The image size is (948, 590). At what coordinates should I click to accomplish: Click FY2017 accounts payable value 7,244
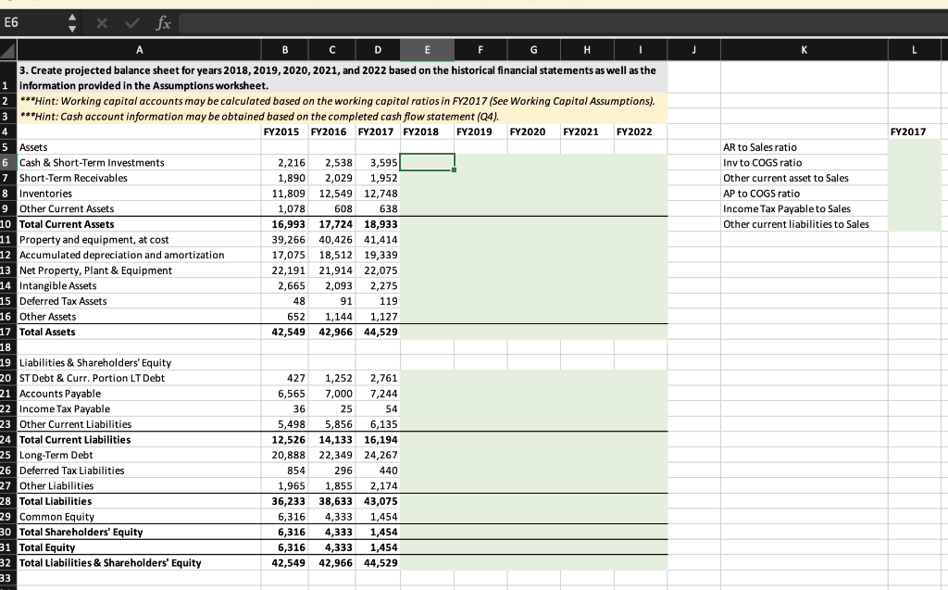pos(384,394)
